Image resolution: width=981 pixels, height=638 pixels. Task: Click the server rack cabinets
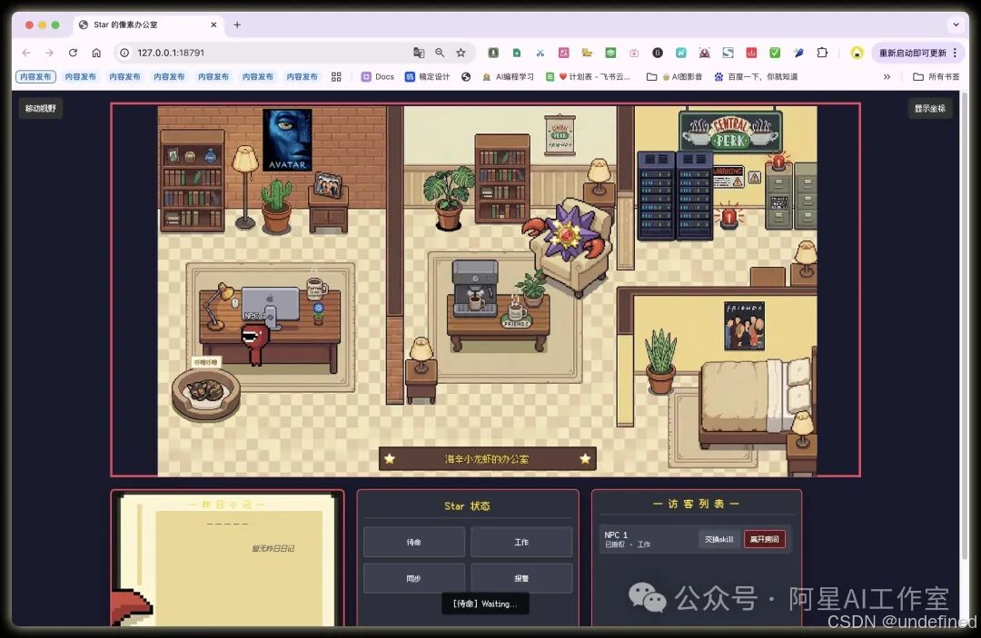[675, 195]
